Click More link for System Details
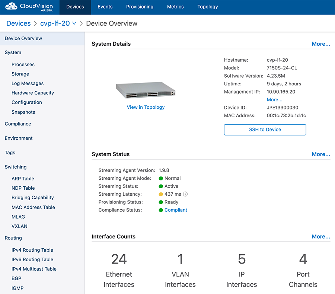The height and width of the screenshot is (294, 335). pyautogui.click(x=321, y=44)
